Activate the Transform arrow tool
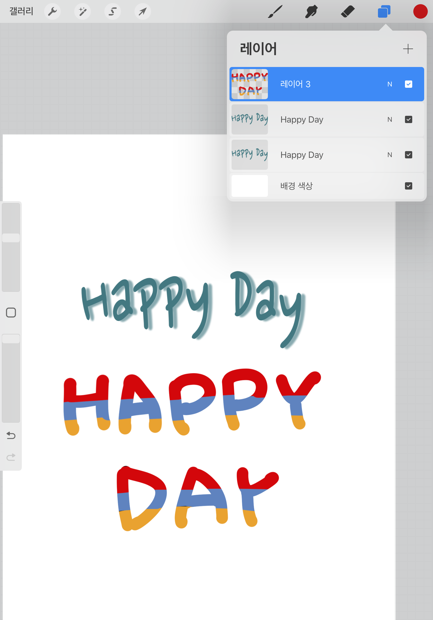Image resolution: width=433 pixels, height=620 pixels. (143, 11)
